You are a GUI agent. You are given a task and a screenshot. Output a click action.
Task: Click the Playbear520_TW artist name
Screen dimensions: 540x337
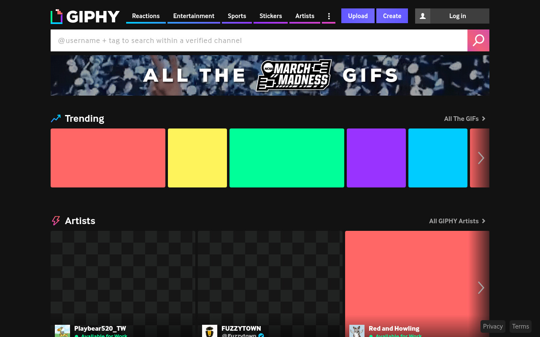(100, 329)
